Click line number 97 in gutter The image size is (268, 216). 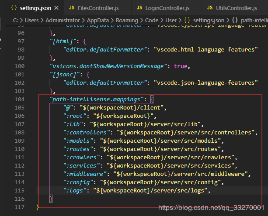click(x=21, y=41)
